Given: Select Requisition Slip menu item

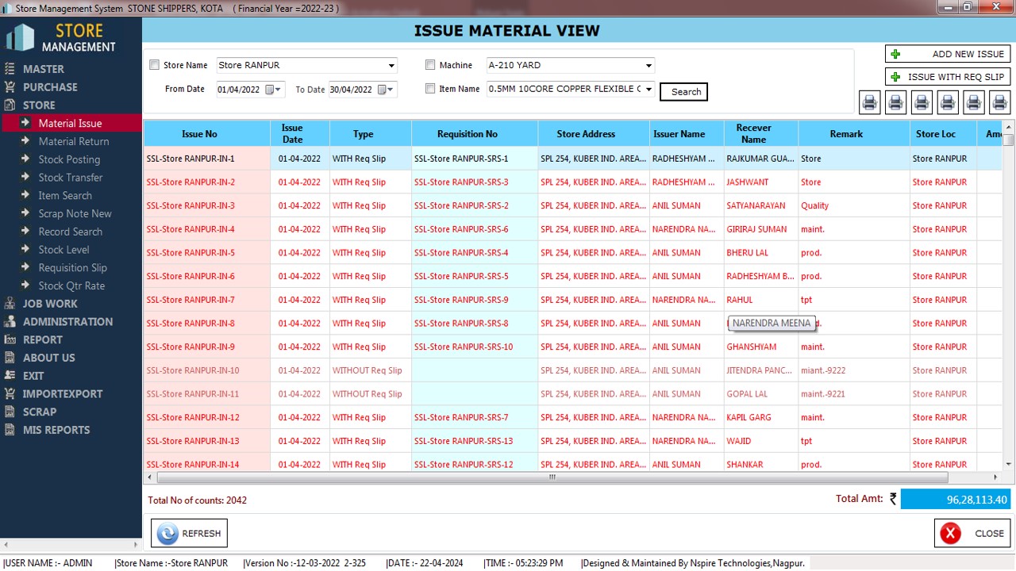Looking at the screenshot, I should (x=72, y=268).
